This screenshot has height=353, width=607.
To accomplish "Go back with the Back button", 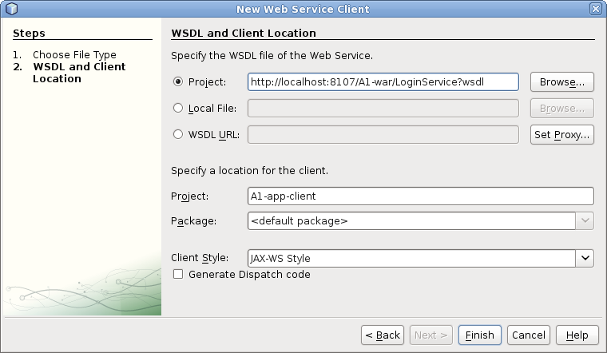I will point(383,335).
